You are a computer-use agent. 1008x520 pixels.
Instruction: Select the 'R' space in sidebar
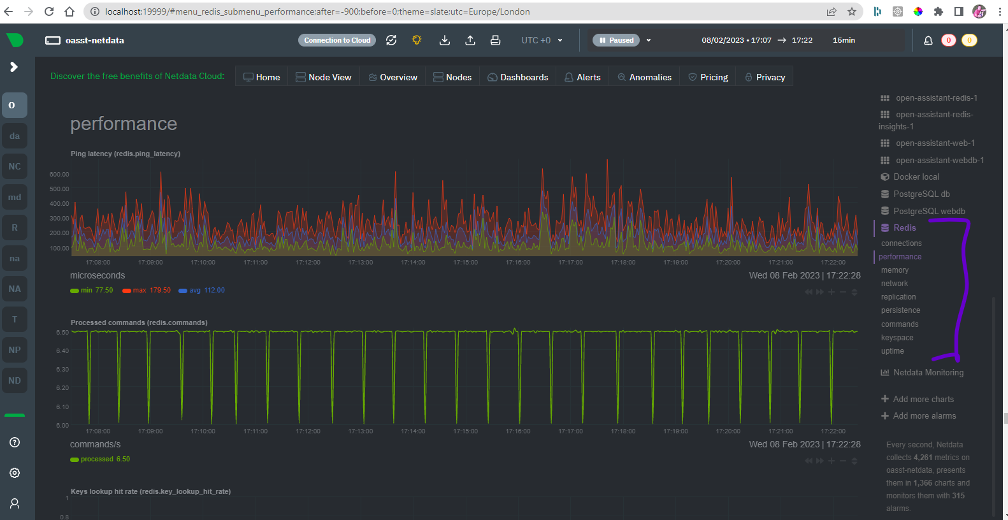(x=15, y=227)
